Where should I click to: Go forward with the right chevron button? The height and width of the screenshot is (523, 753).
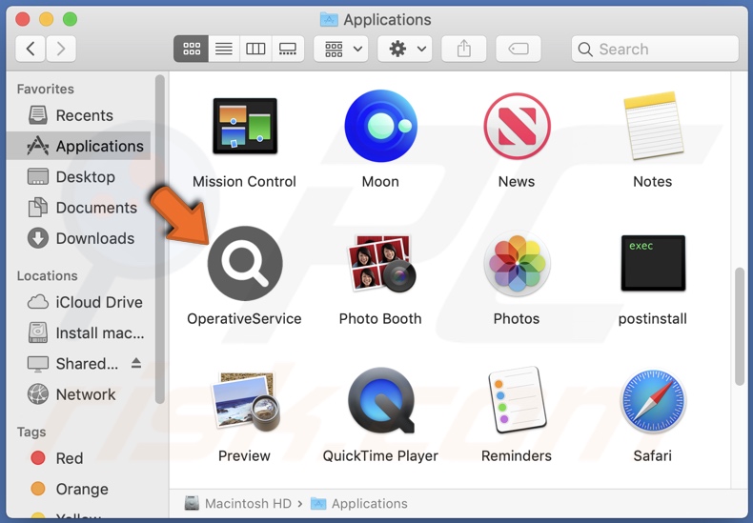(61, 49)
